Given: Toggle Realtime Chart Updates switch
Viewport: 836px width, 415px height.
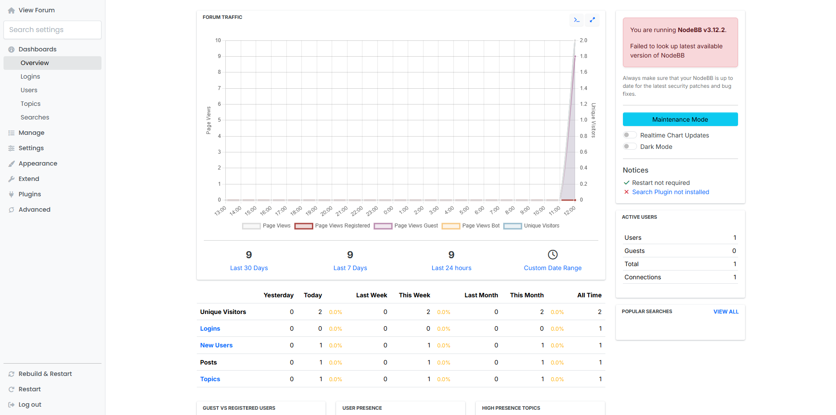Looking at the screenshot, I should 630,135.
